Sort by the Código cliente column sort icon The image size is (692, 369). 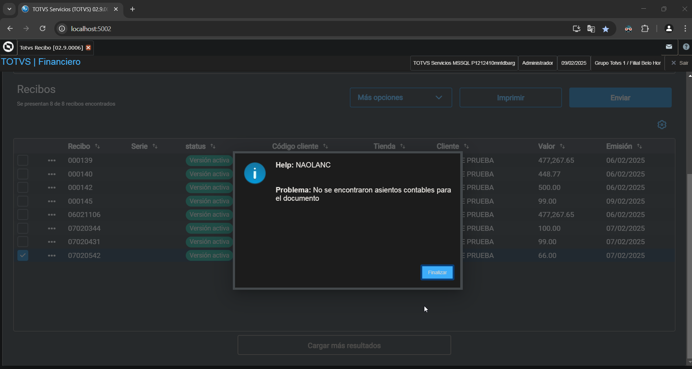tap(326, 146)
